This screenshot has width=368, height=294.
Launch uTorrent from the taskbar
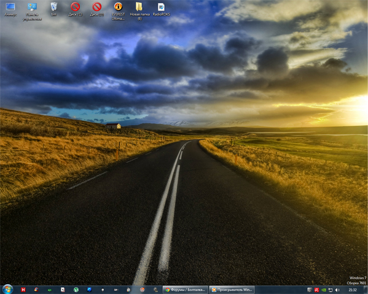[76, 290]
